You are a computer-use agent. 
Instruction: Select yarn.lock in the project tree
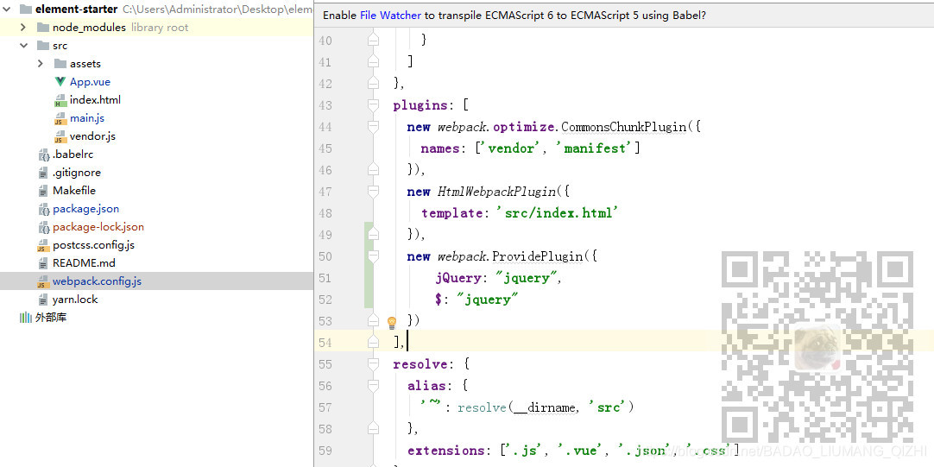click(75, 299)
